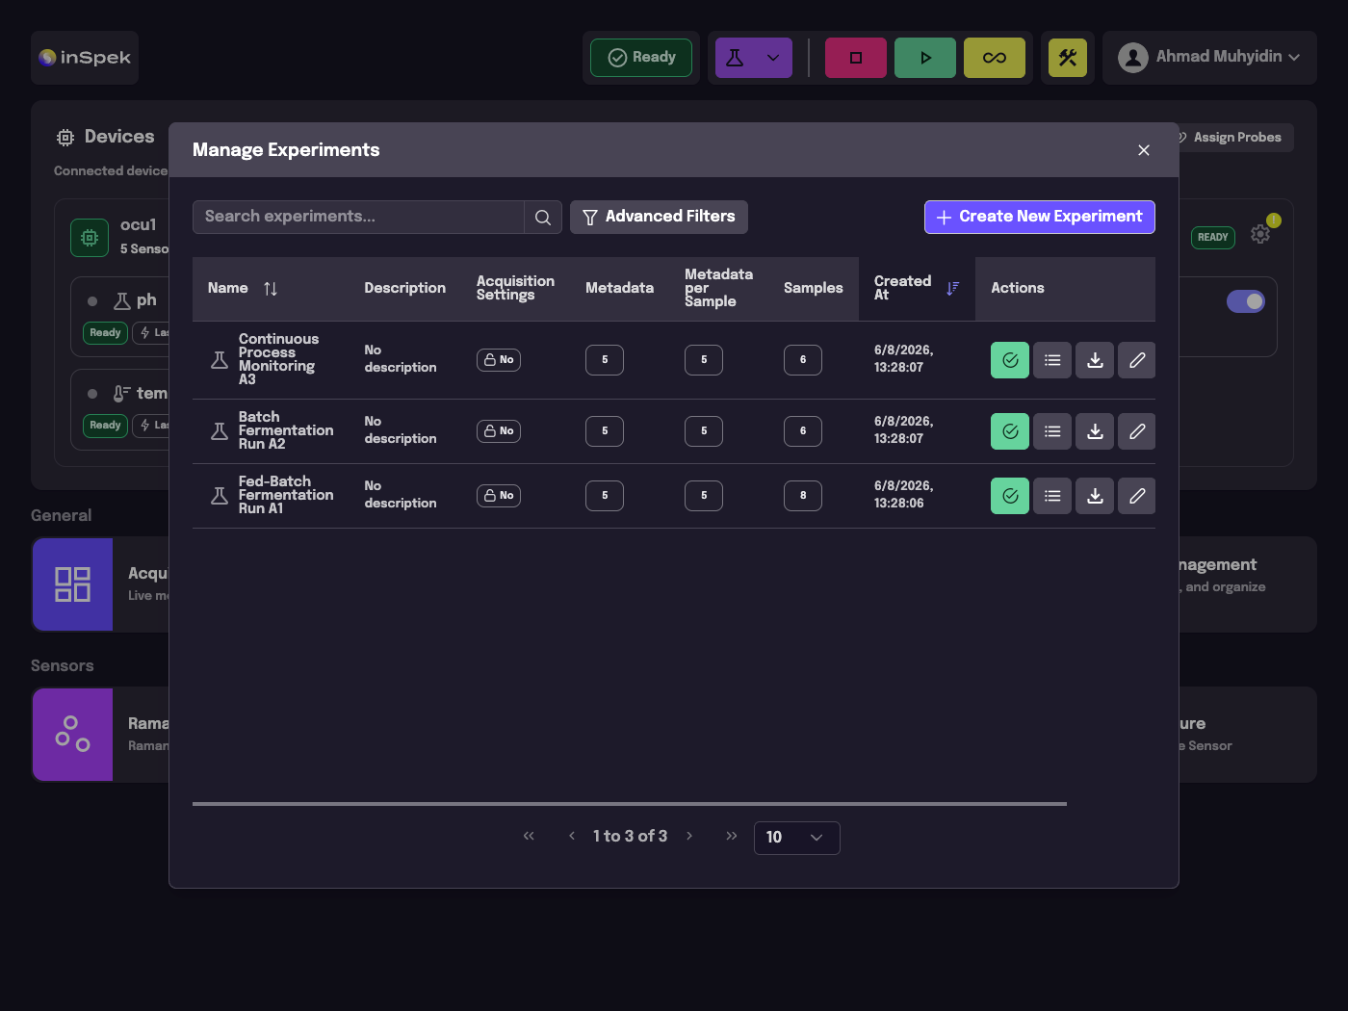Click acquisition settings No badge for Batch Fermentation Run A2
This screenshot has height=1011, width=1348.
point(499,431)
